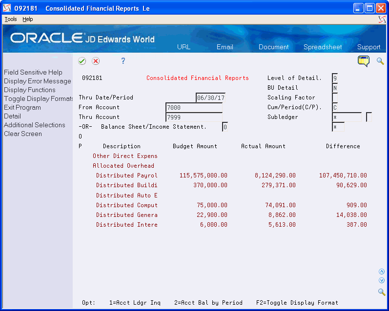This screenshot has width=389, height=311.
Task: Click the asterisk field below Subledger
Action: pyautogui.click(x=338, y=127)
